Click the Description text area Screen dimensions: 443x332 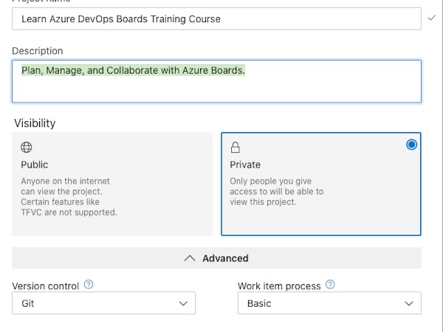click(x=216, y=81)
